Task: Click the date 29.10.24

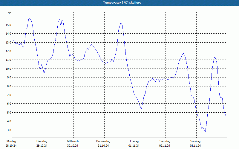Action: [x=42, y=146]
